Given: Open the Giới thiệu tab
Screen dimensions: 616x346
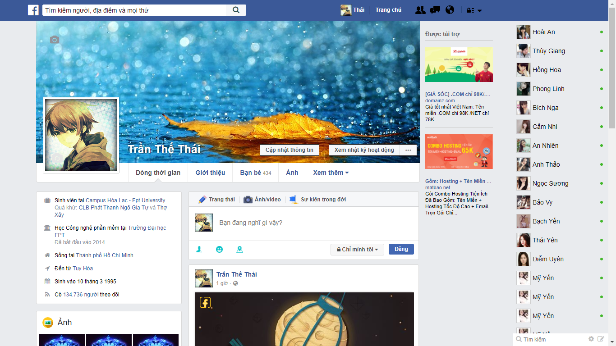Looking at the screenshot, I should click(210, 173).
